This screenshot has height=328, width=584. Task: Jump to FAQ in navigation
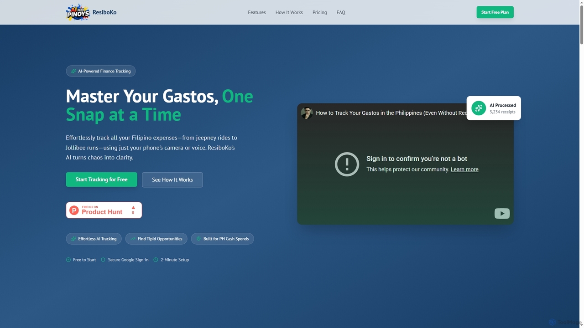click(341, 12)
